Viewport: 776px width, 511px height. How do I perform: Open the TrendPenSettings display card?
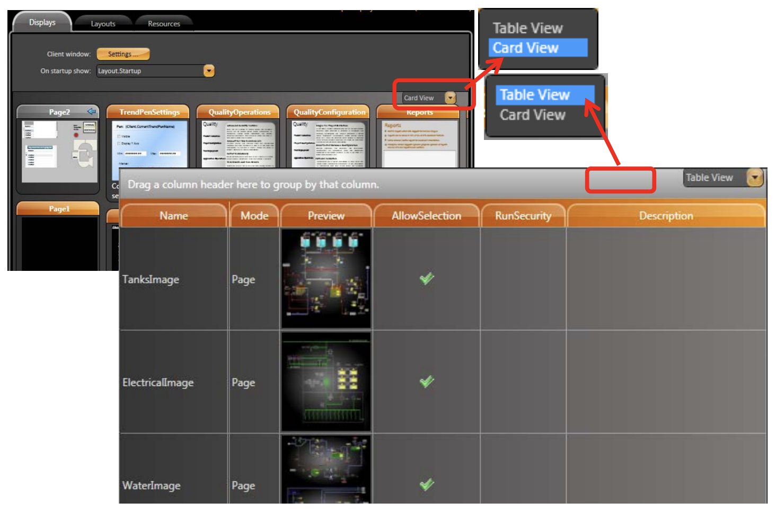coord(150,137)
